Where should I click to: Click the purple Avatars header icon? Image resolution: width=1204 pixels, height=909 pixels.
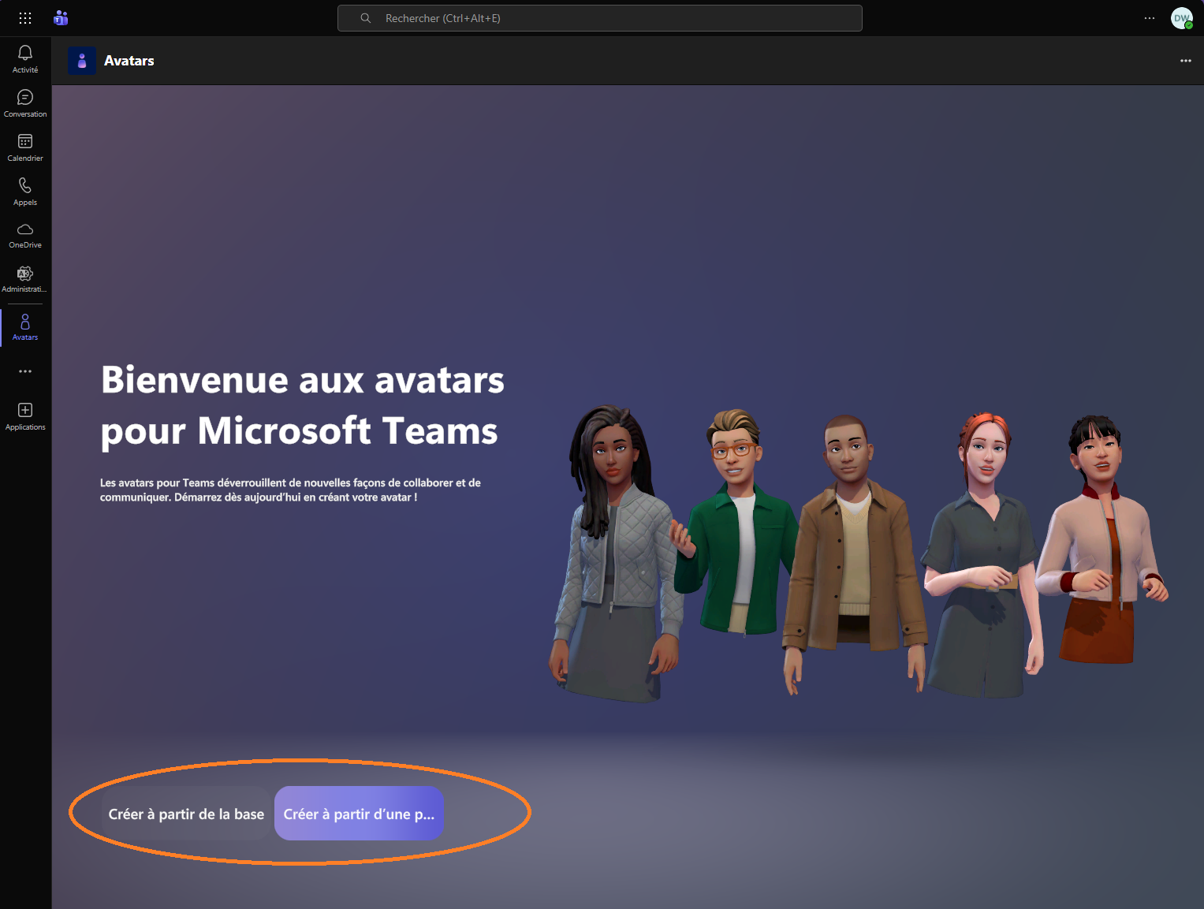coord(82,61)
